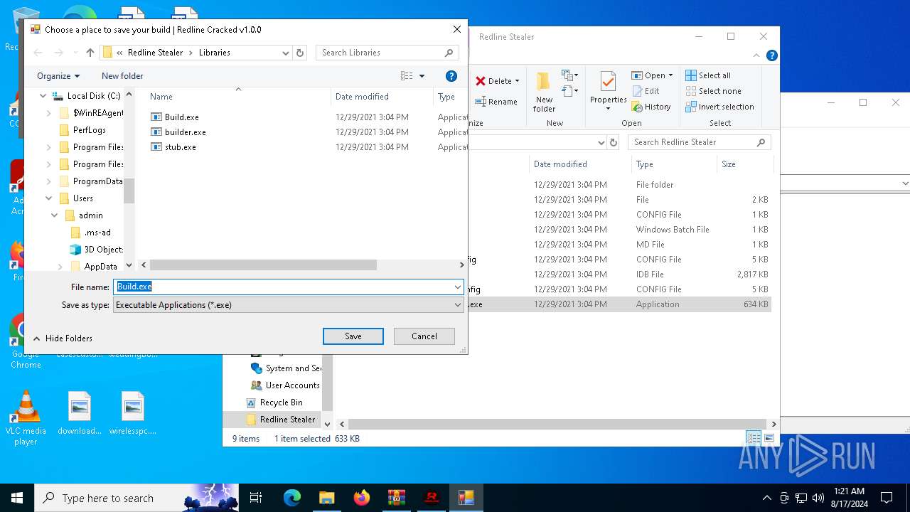910x512 pixels.
Task: Click Search Redline Stealer box
Action: 700,142
